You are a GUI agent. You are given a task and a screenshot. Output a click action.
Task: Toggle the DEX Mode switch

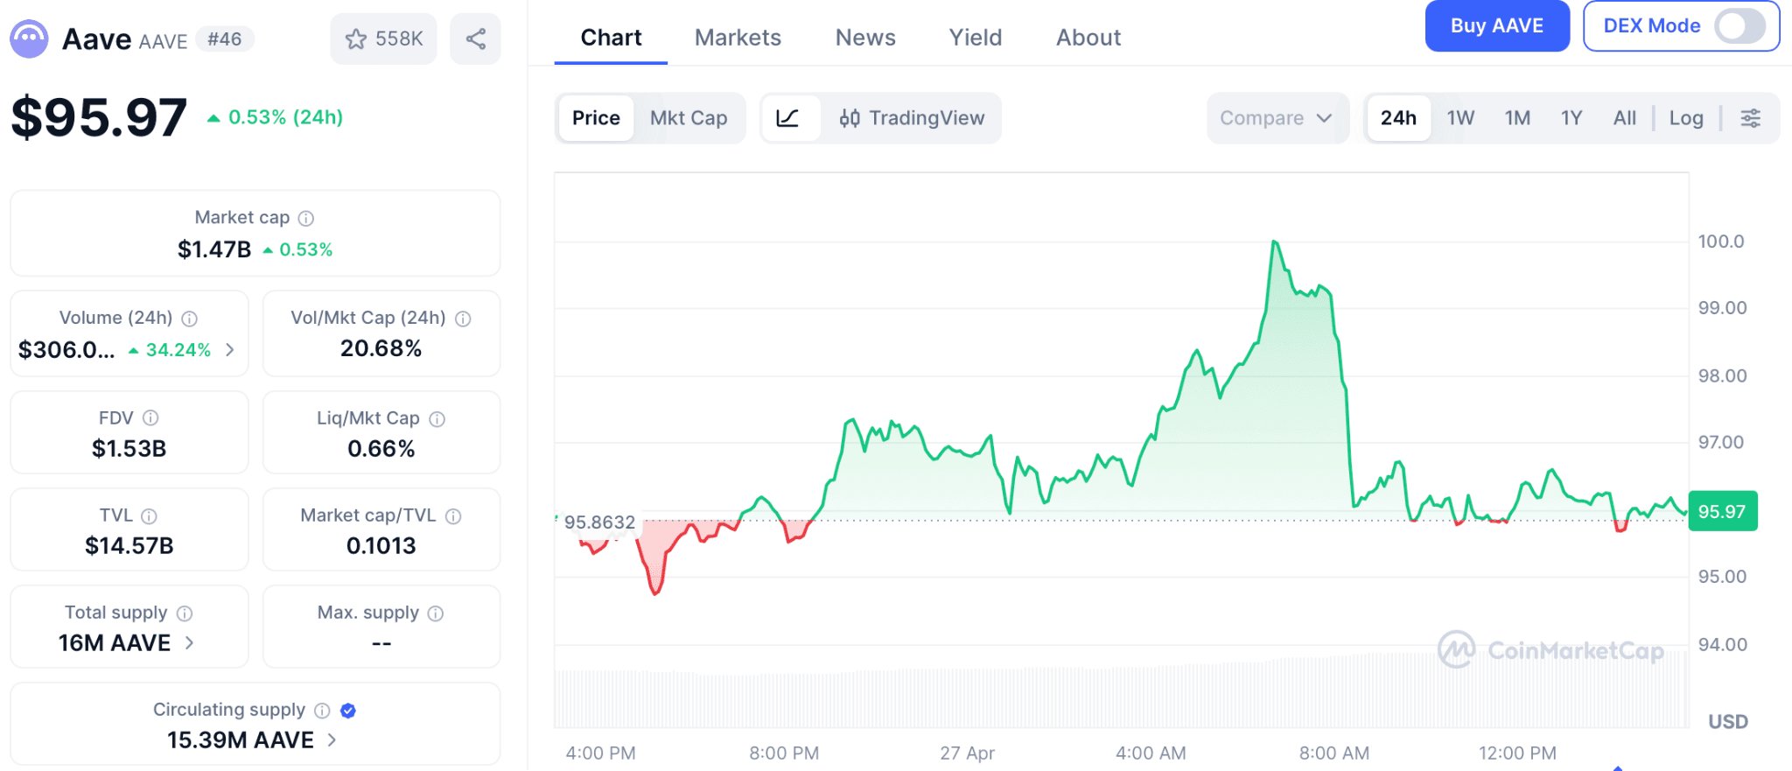click(1739, 26)
